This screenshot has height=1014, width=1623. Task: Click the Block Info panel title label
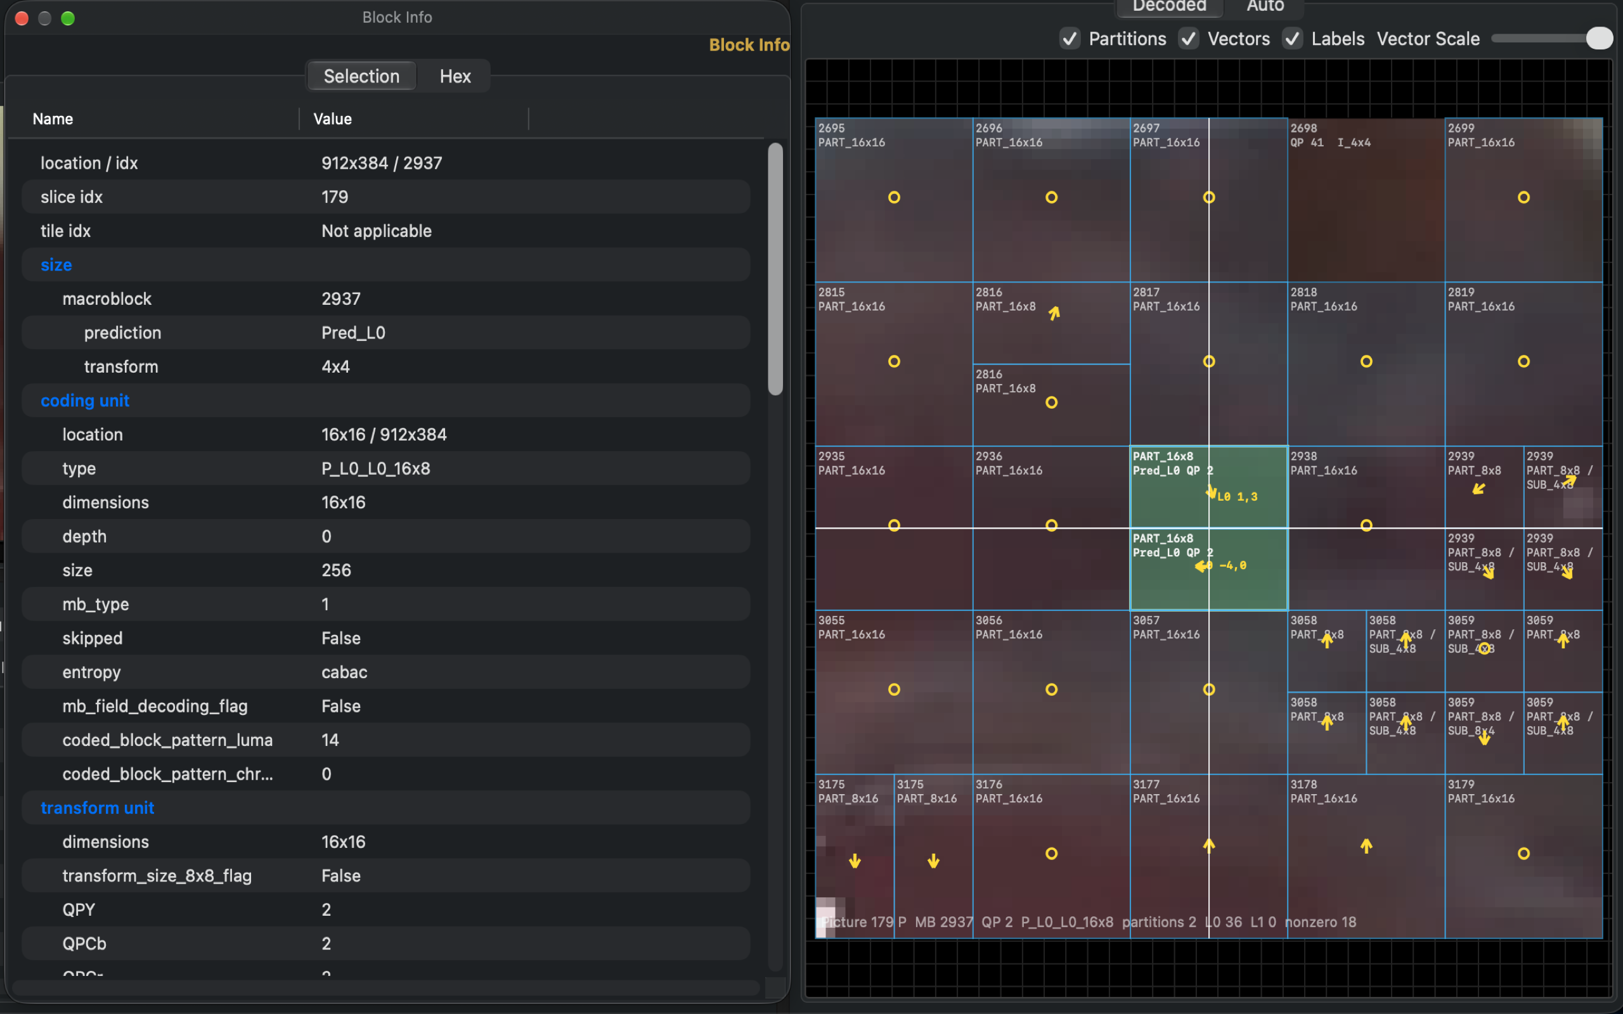point(749,45)
